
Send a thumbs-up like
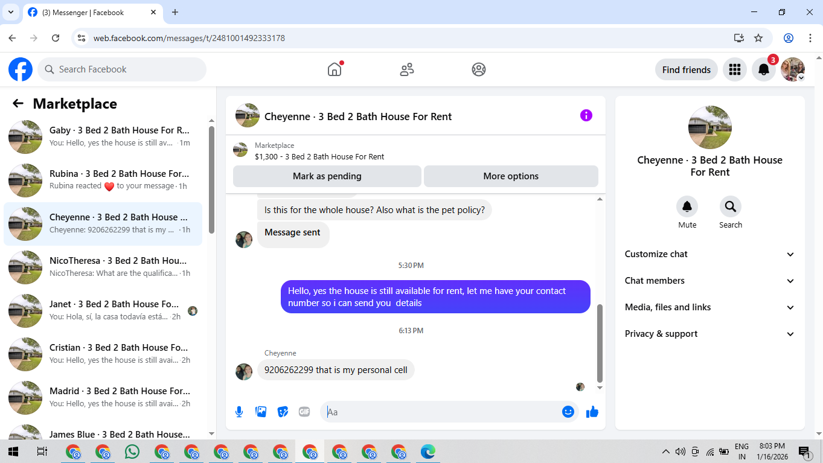point(592,412)
